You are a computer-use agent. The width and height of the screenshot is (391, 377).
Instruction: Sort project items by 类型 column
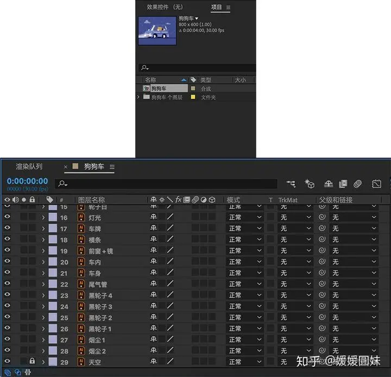click(206, 80)
